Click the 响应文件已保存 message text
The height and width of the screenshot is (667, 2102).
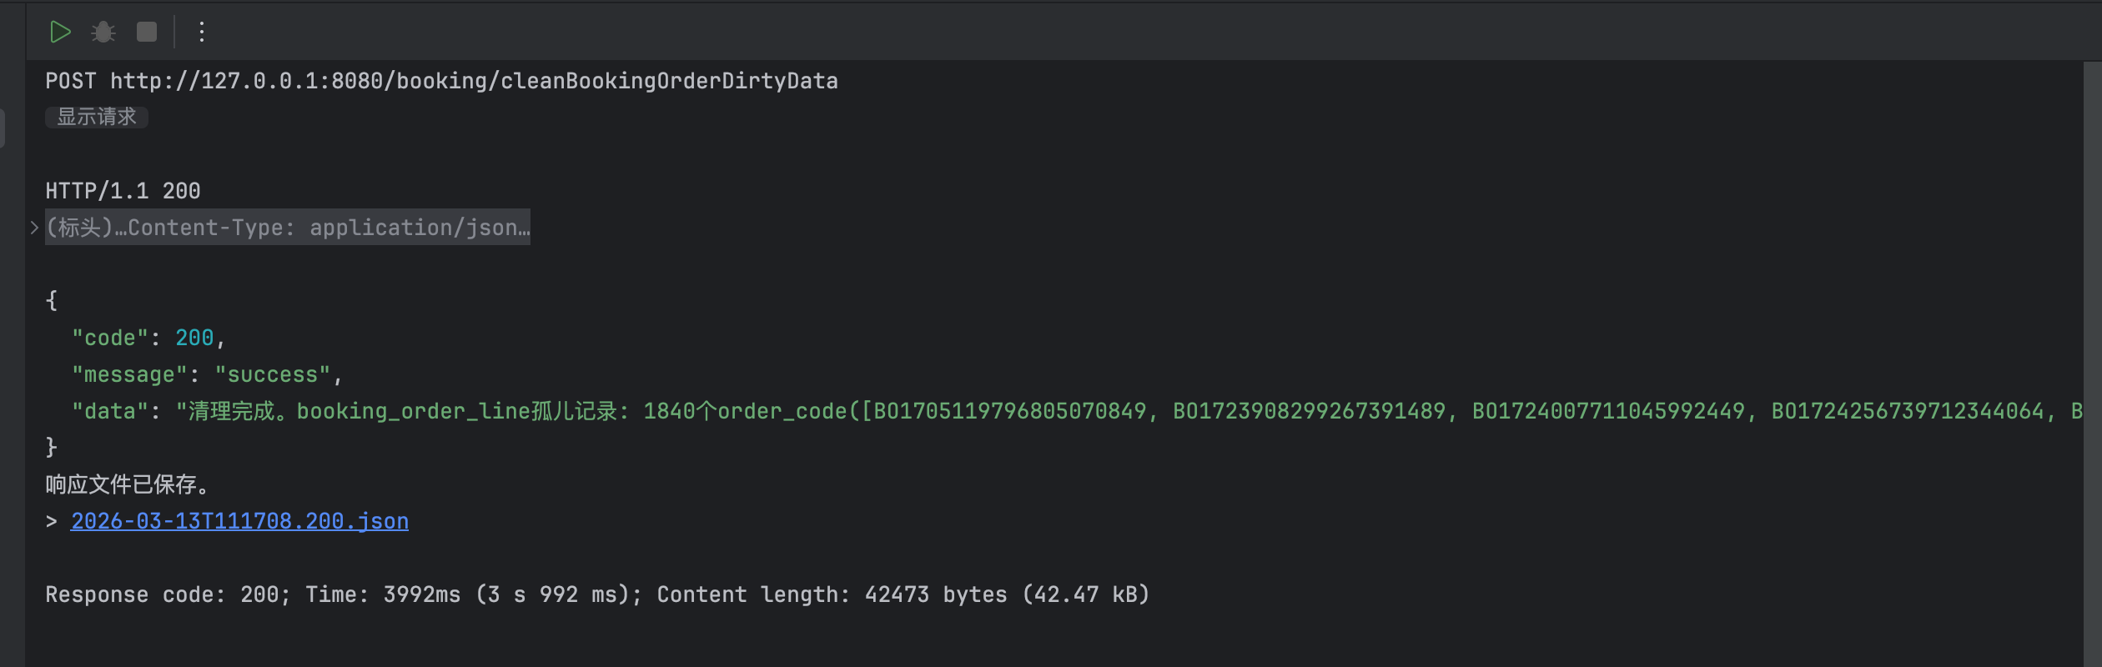[127, 484]
